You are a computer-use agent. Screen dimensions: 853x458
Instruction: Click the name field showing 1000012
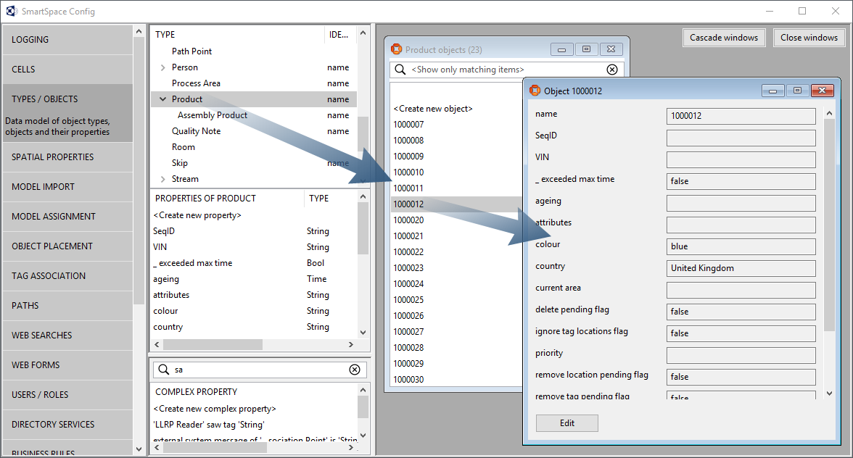pyautogui.click(x=741, y=116)
